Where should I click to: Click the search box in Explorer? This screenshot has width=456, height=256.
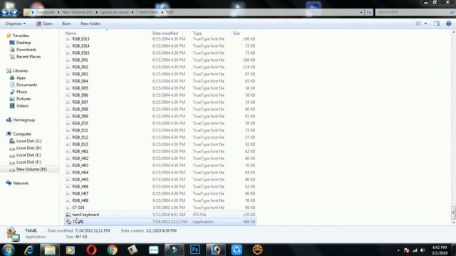(x=415, y=12)
